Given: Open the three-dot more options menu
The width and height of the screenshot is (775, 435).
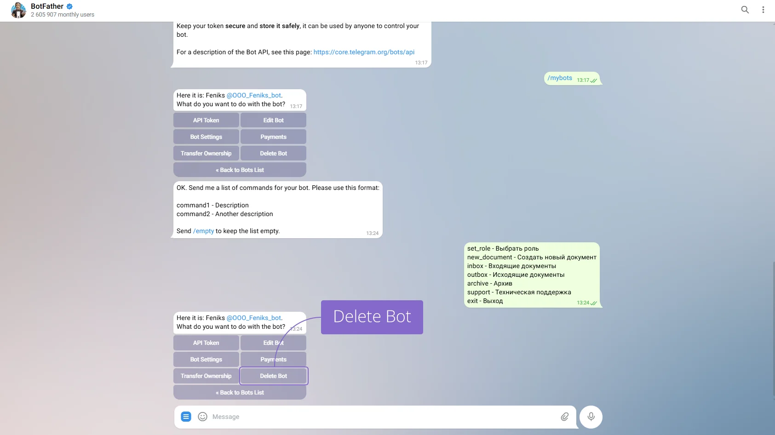Looking at the screenshot, I should (763, 10).
